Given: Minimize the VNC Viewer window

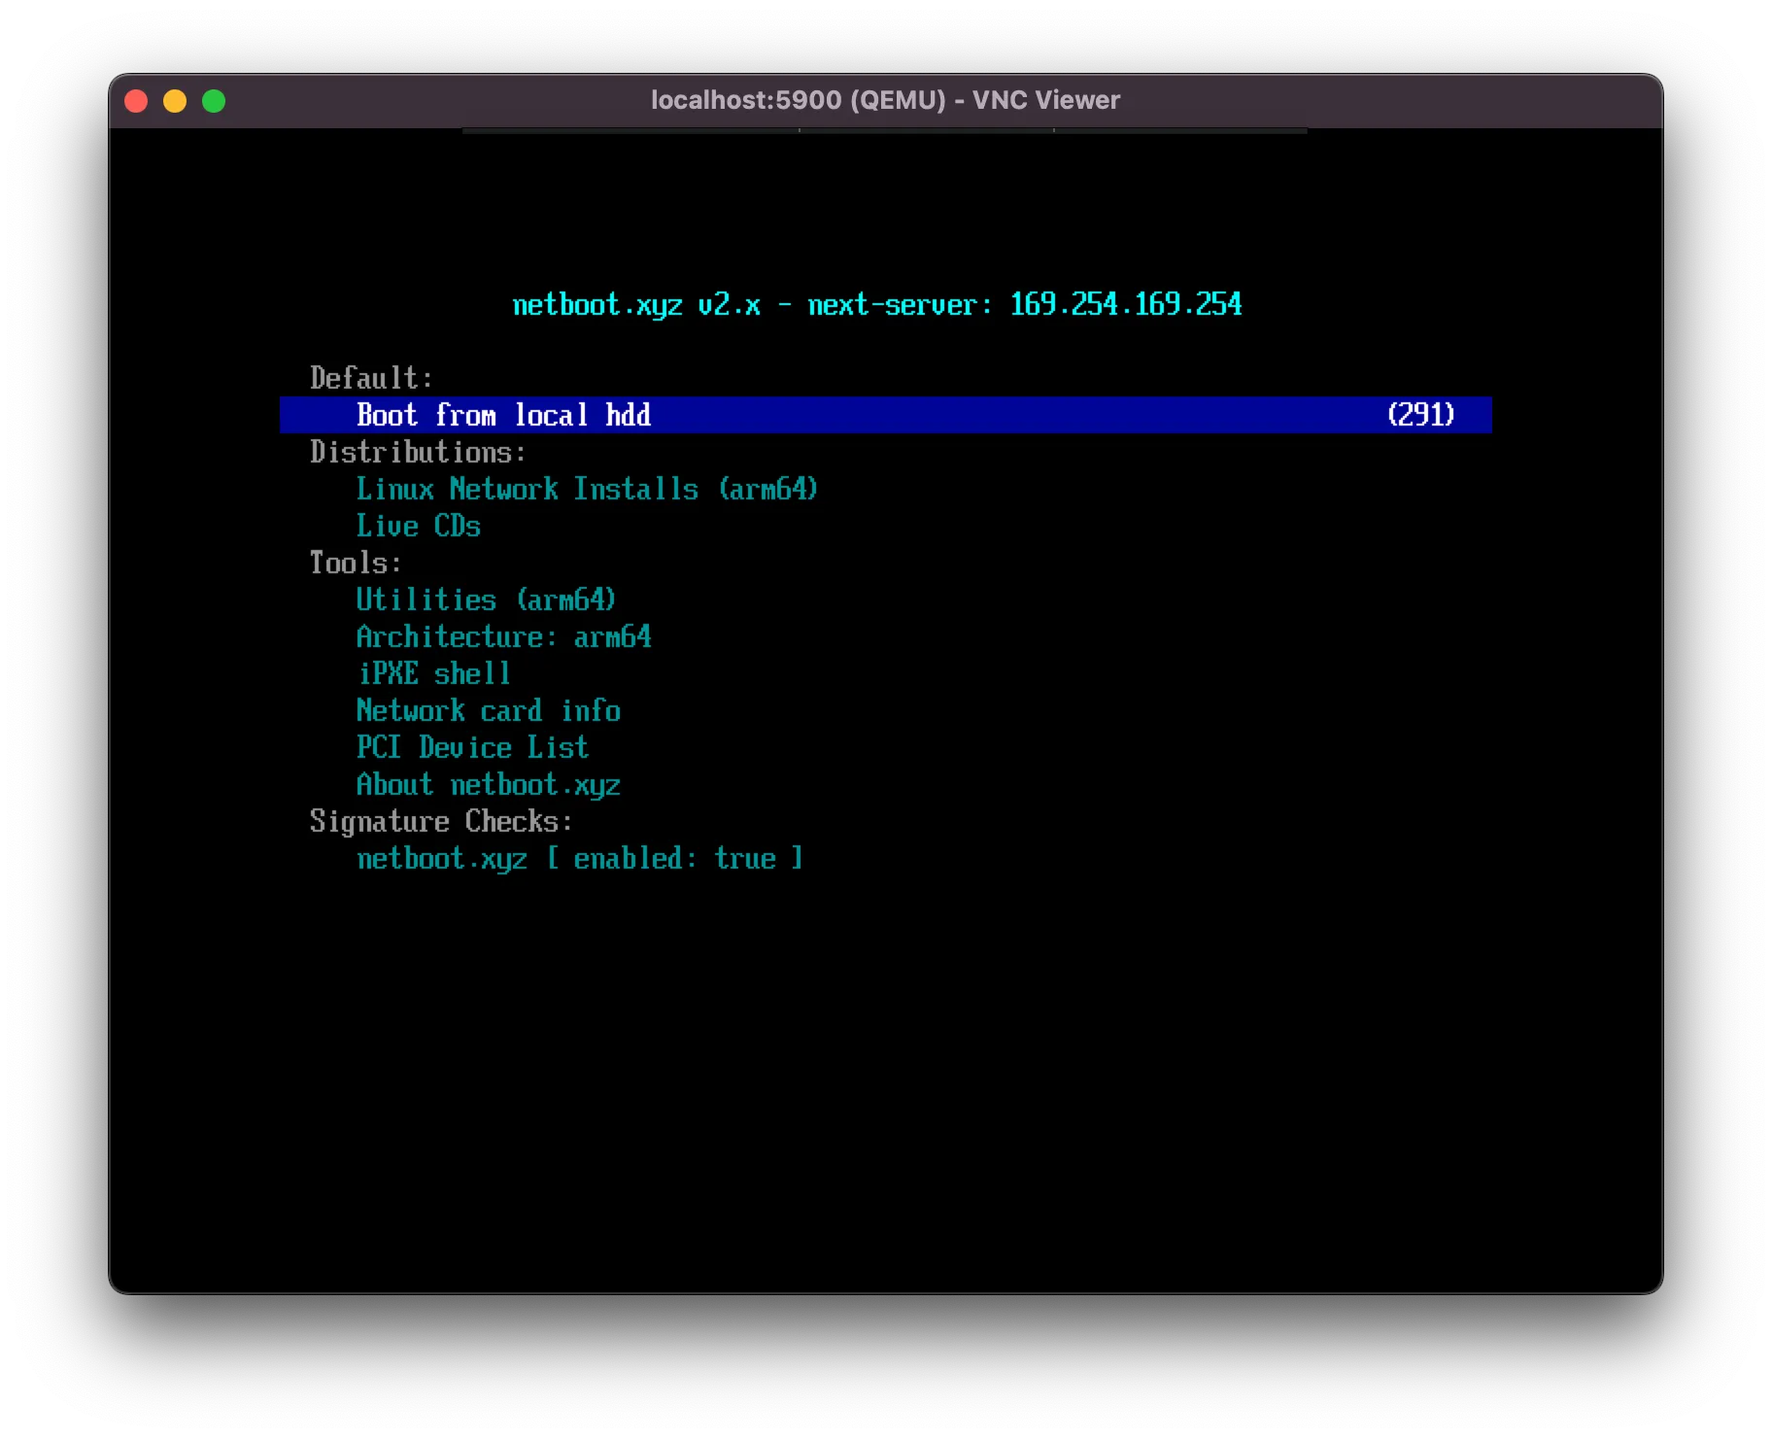Looking at the screenshot, I should click(x=175, y=101).
